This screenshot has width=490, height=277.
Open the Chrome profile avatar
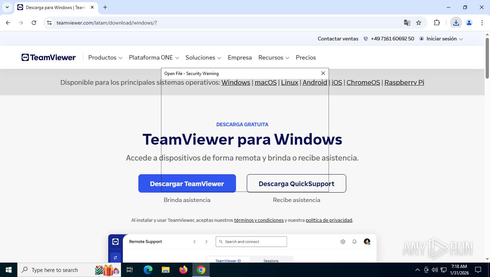[x=469, y=23]
